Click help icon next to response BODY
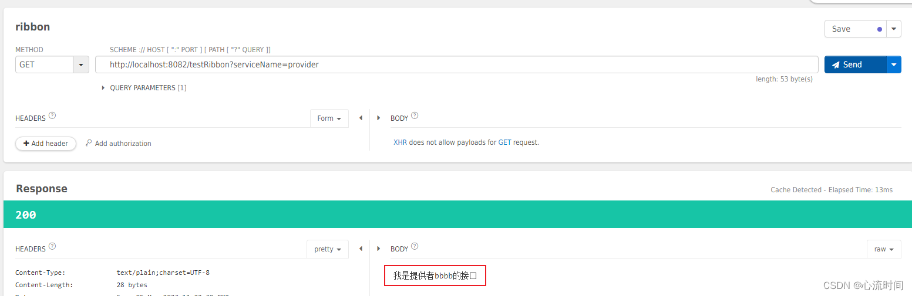This screenshot has width=912, height=296. tap(415, 246)
